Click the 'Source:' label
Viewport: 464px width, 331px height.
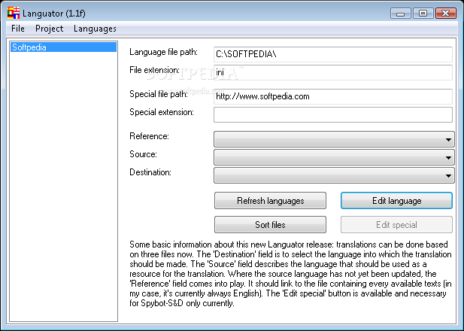(143, 154)
